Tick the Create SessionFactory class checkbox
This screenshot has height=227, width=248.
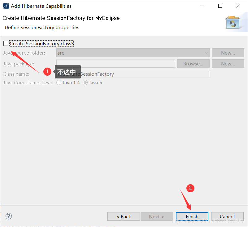click(6, 43)
